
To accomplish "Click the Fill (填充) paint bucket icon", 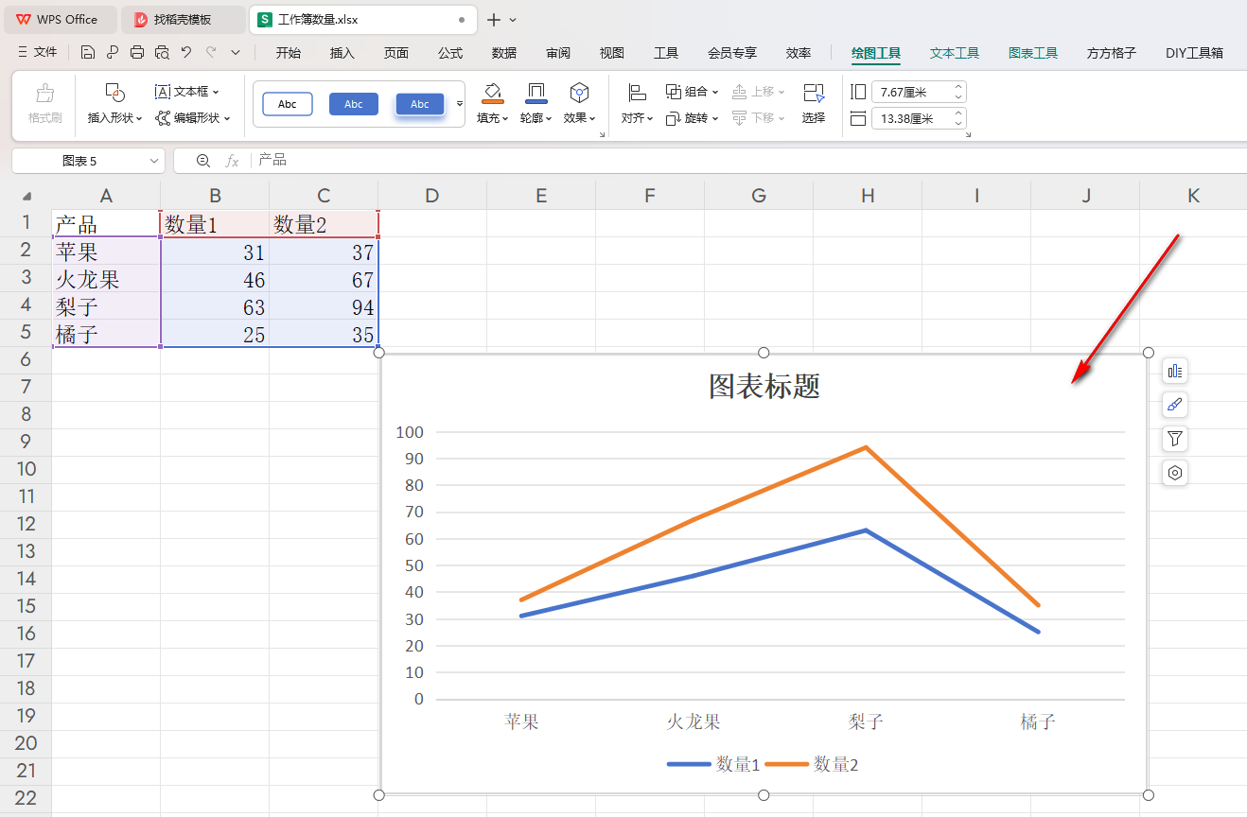I will (x=492, y=93).
